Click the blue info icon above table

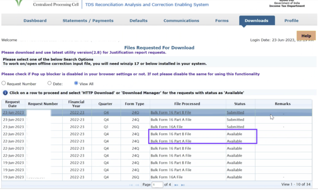5,93
